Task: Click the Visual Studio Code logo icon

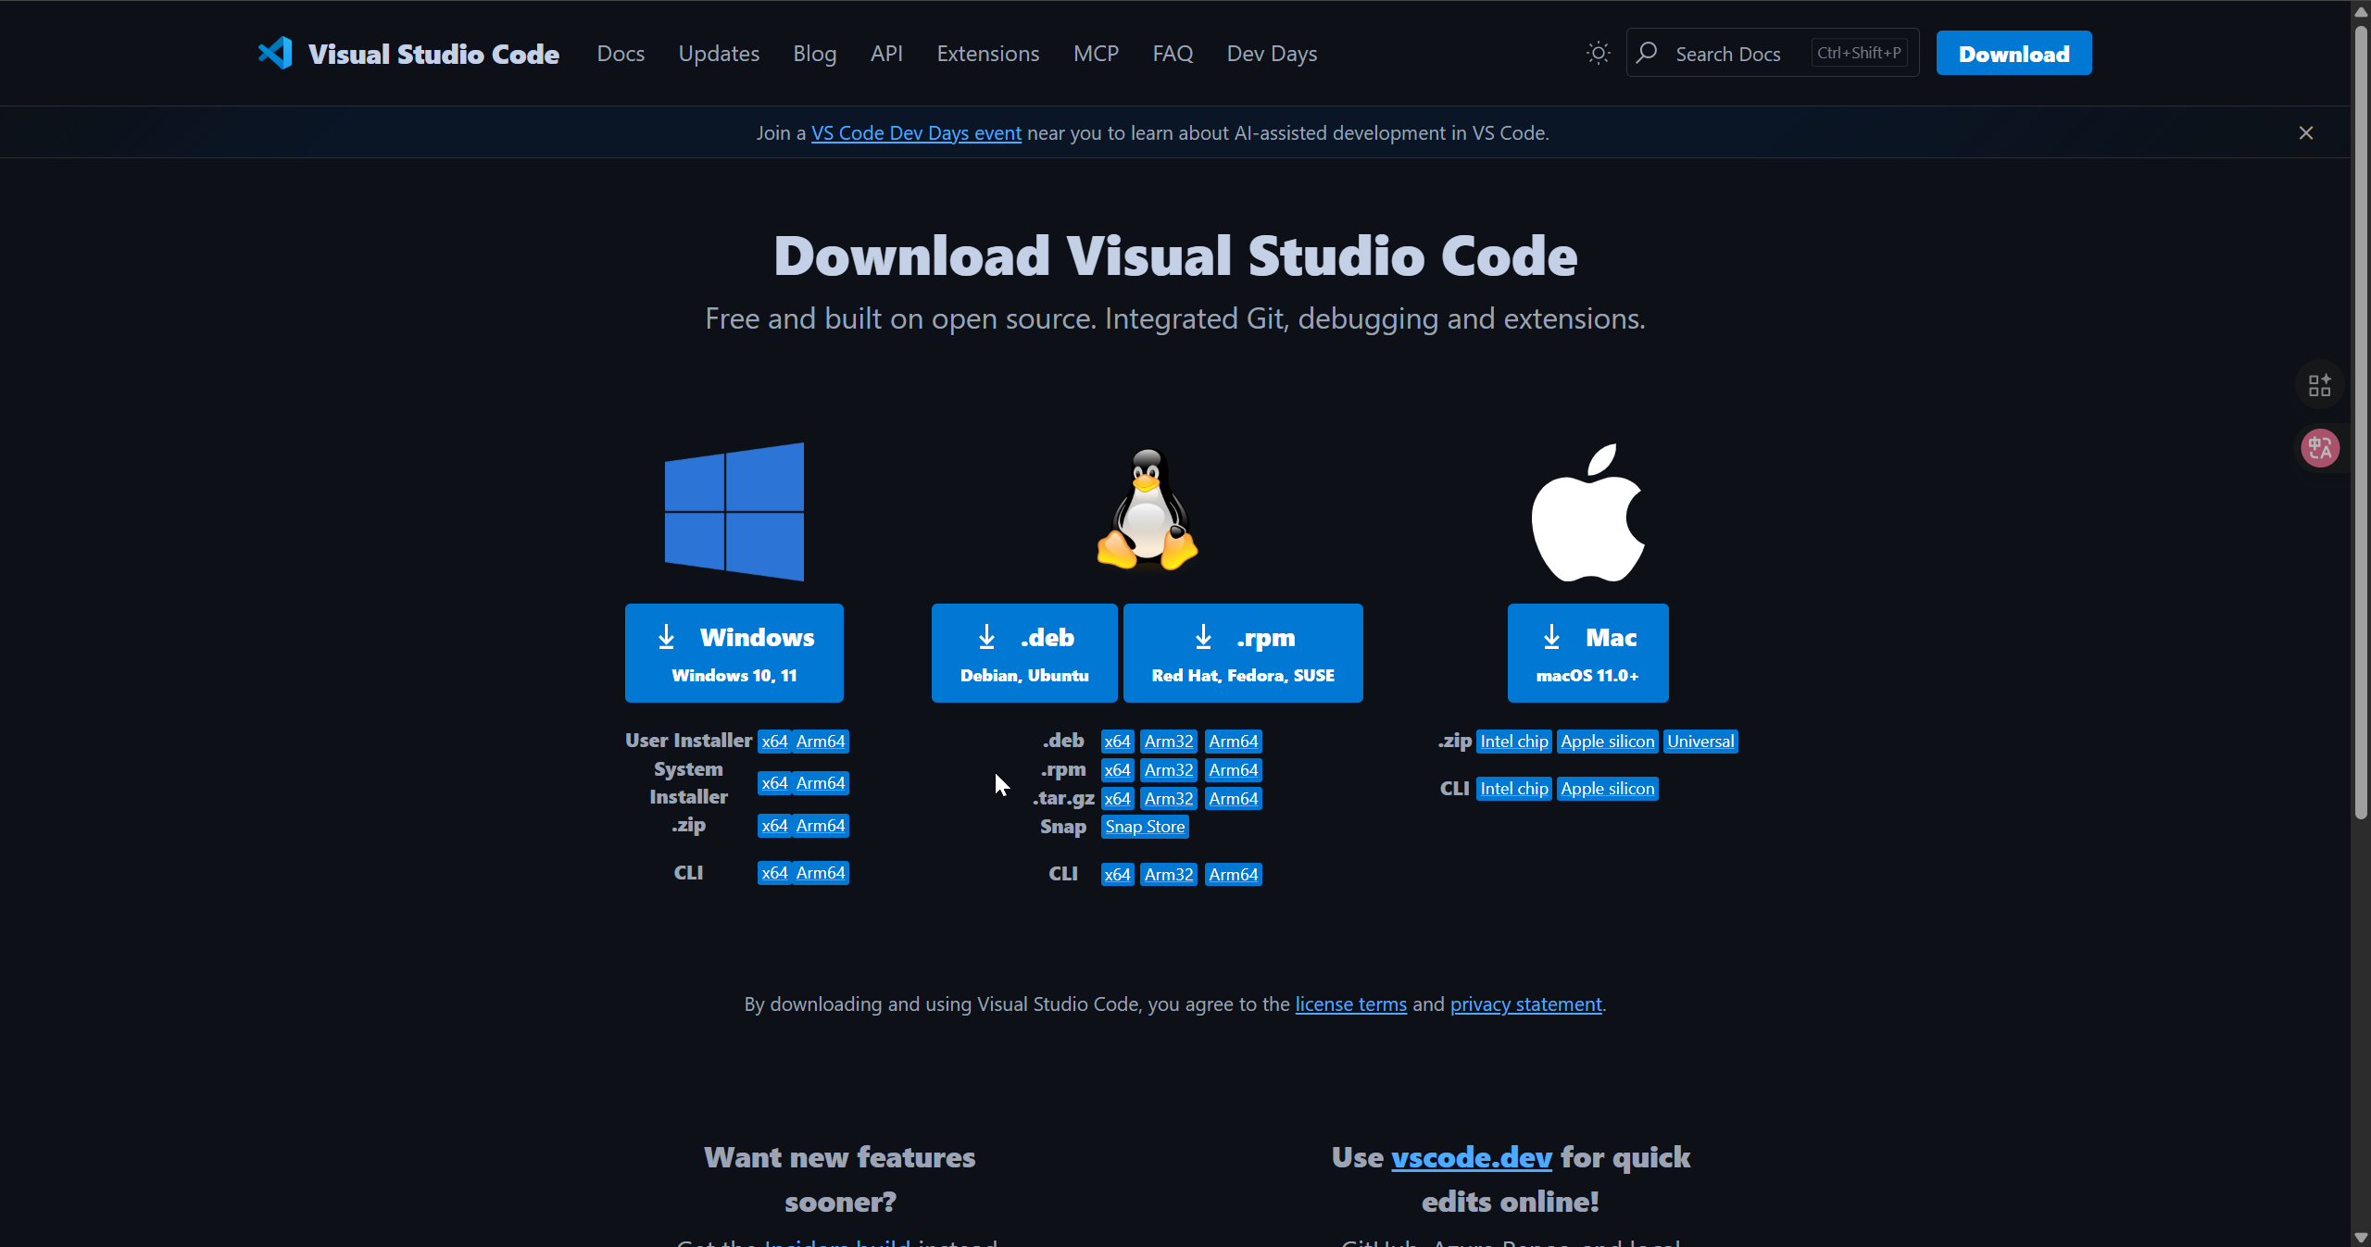Action: click(x=275, y=53)
